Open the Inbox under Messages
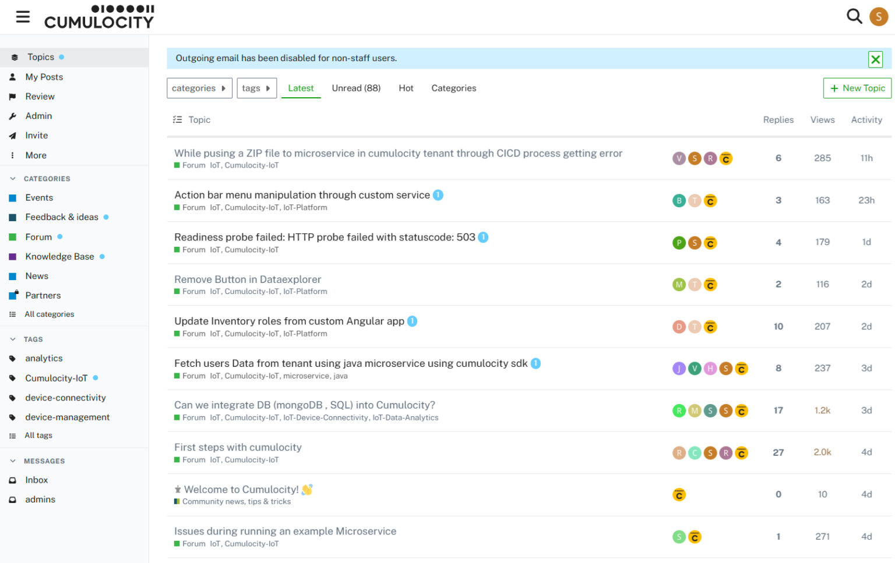This screenshot has height=563, width=895. (36, 480)
